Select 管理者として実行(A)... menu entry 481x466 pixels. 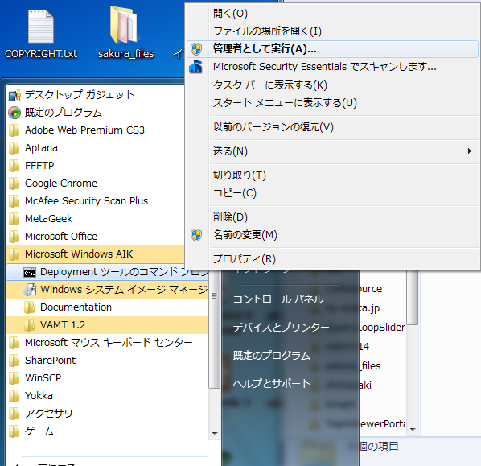pos(332,49)
